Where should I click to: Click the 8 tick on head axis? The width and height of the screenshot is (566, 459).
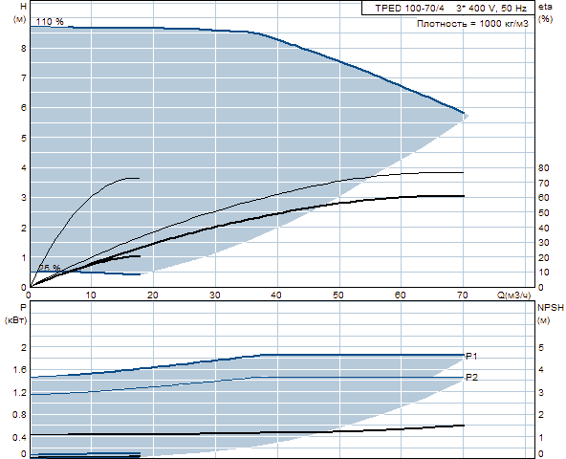coord(24,49)
